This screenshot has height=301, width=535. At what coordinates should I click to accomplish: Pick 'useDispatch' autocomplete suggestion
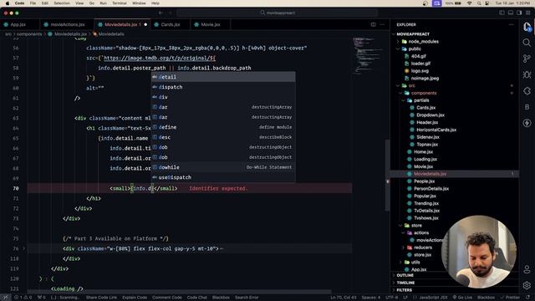coord(223,177)
